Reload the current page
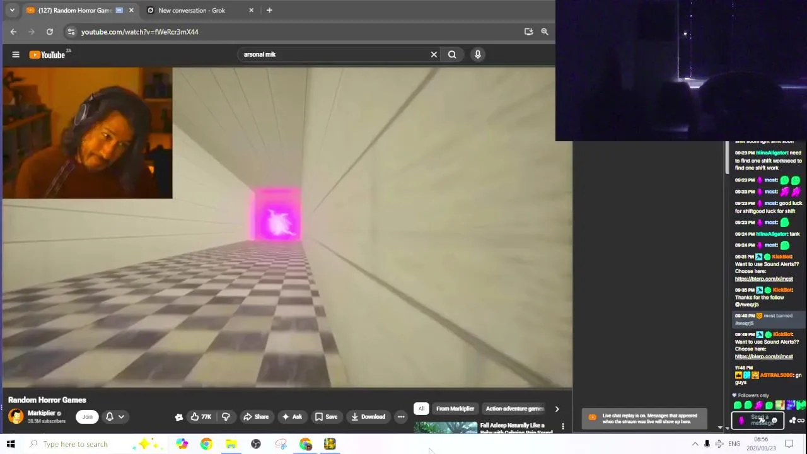Image resolution: width=807 pixels, height=454 pixels. click(50, 32)
